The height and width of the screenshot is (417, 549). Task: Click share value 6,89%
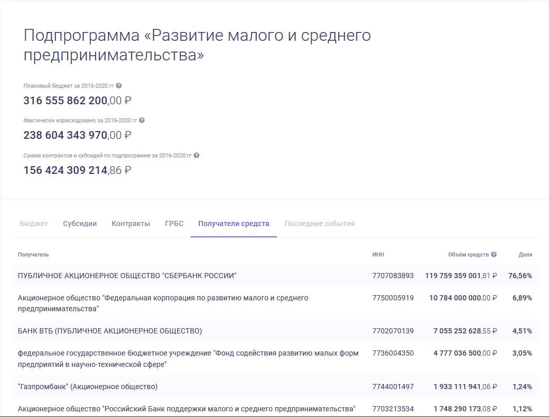pyautogui.click(x=522, y=298)
